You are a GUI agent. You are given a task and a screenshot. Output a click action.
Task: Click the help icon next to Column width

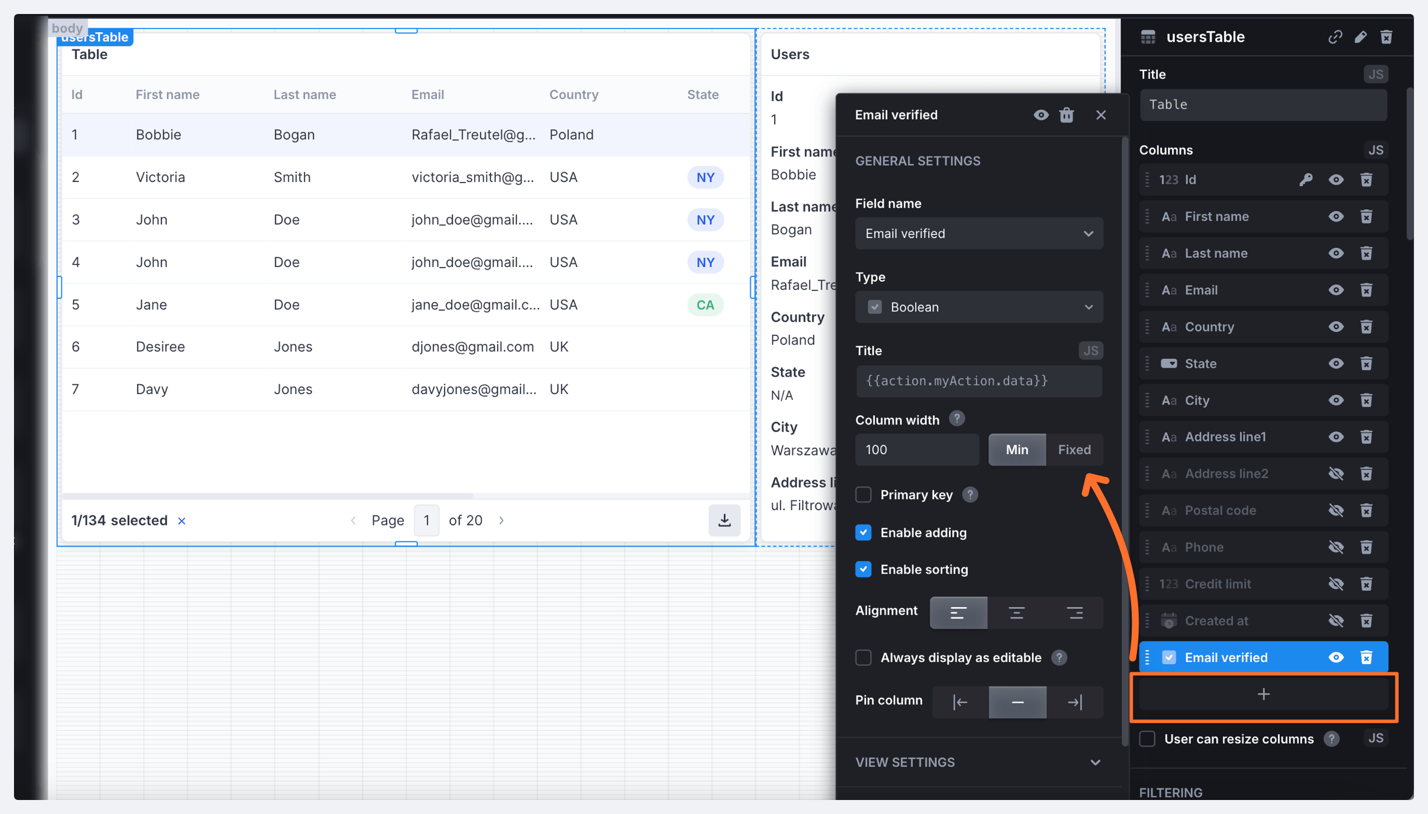957,419
